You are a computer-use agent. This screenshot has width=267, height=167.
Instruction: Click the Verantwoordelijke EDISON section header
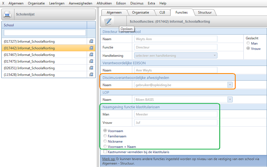[183, 63]
